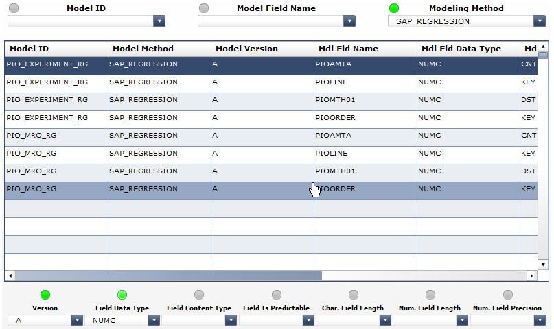The height and width of the screenshot is (329, 554).
Task: Click version A in PIO_EXPERIMENT_RG PIOORDER row
Action: click(262, 118)
